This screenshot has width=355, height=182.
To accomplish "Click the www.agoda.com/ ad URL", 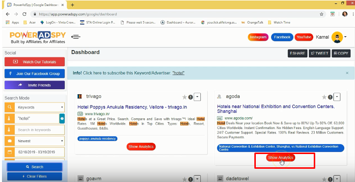I will (x=239, y=118).
